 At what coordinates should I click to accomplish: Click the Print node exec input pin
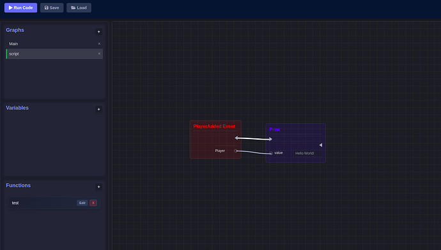tap(270, 139)
